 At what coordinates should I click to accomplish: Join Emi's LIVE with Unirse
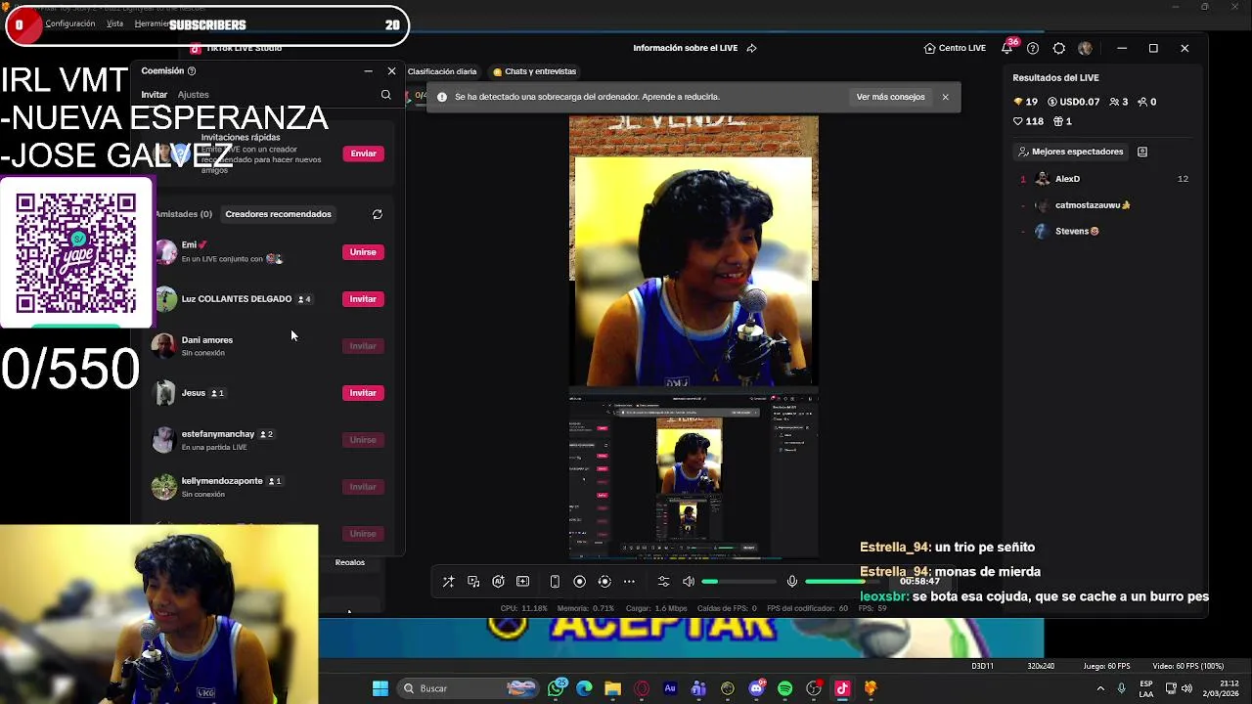(x=363, y=252)
